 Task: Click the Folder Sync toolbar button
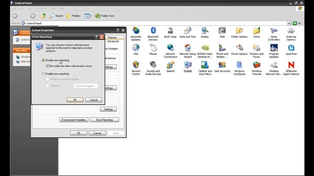pos(105,16)
